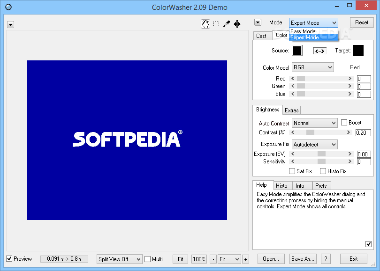Image resolution: width=380 pixels, height=271 pixels.
Task: Select the split view move tool
Action: [237, 24]
